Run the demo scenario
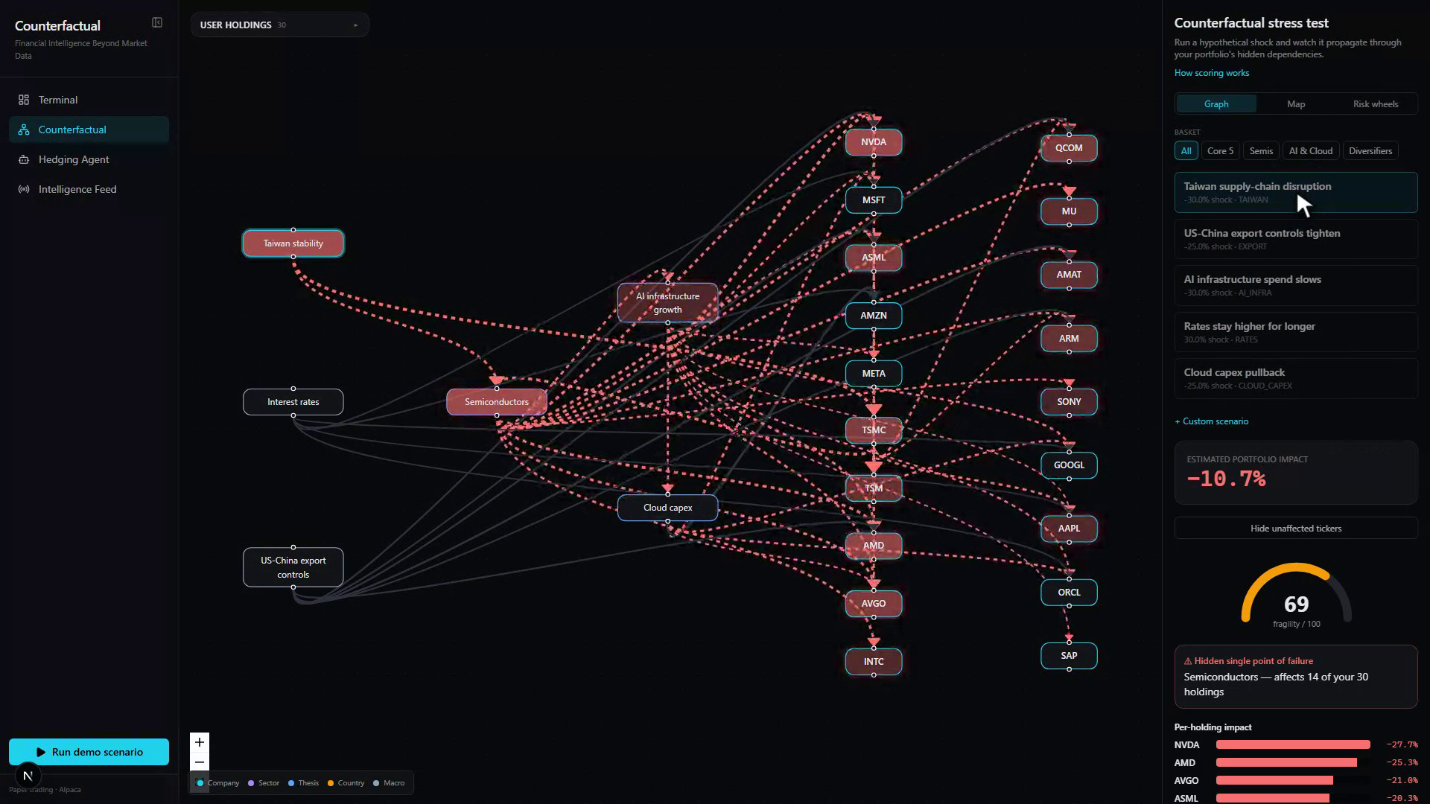1430x804 pixels. [x=89, y=752]
